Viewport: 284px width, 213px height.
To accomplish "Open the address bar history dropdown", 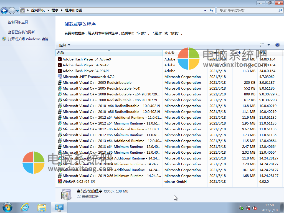I will [x=205, y=10].
